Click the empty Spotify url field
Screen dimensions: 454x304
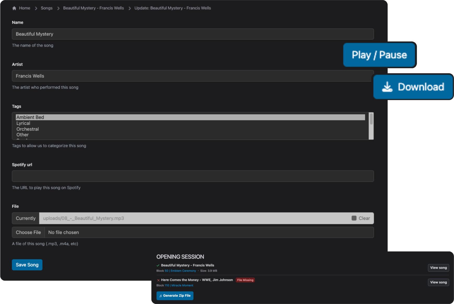coord(193,176)
